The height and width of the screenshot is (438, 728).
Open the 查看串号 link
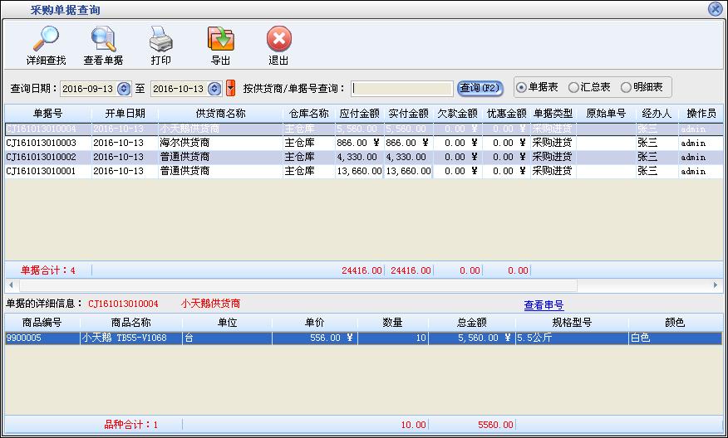pyautogui.click(x=544, y=305)
